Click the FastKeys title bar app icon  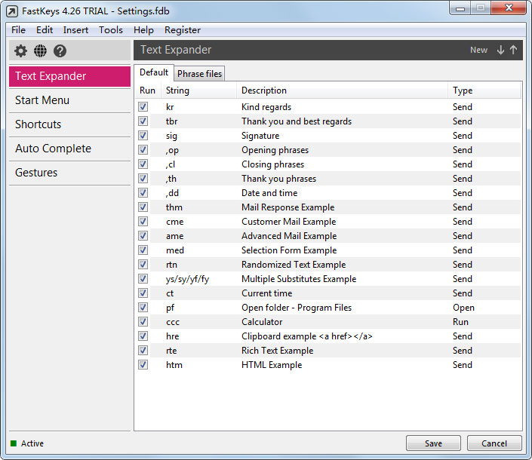[x=11, y=11]
